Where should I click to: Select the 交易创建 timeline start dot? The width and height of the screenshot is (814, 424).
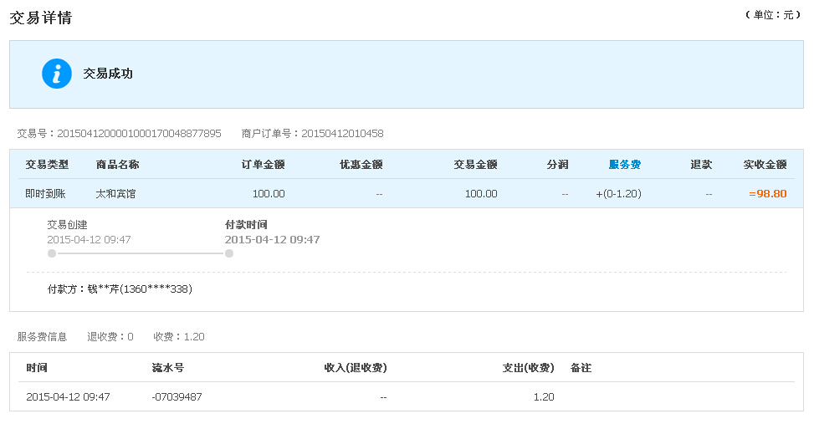(52, 253)
